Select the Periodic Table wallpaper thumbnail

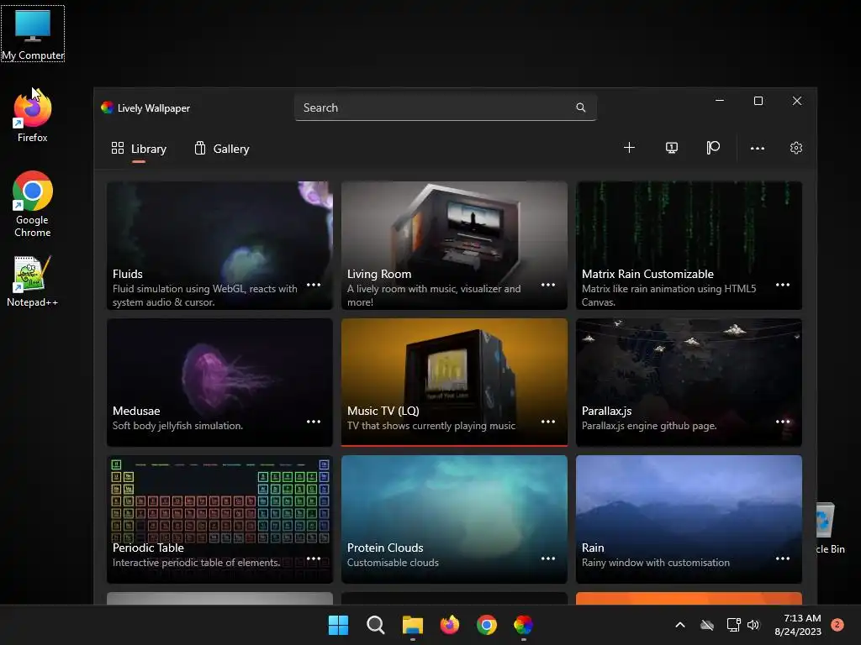coord(219,519)
